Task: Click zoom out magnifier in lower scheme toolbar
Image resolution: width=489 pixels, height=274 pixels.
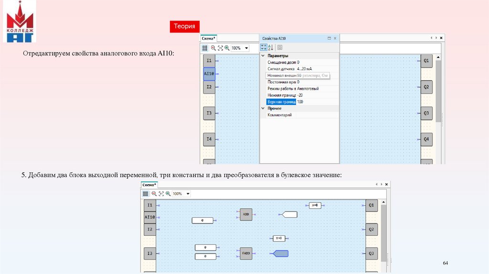Action: (x=154, y=194)
